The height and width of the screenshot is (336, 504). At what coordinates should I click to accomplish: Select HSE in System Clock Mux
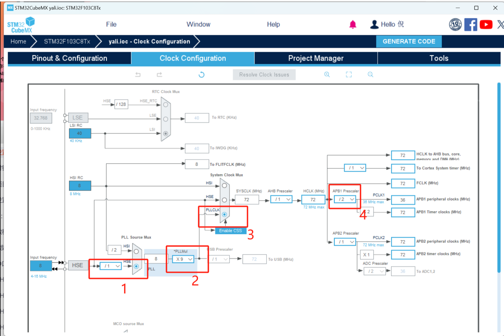[x=224, y=200]
